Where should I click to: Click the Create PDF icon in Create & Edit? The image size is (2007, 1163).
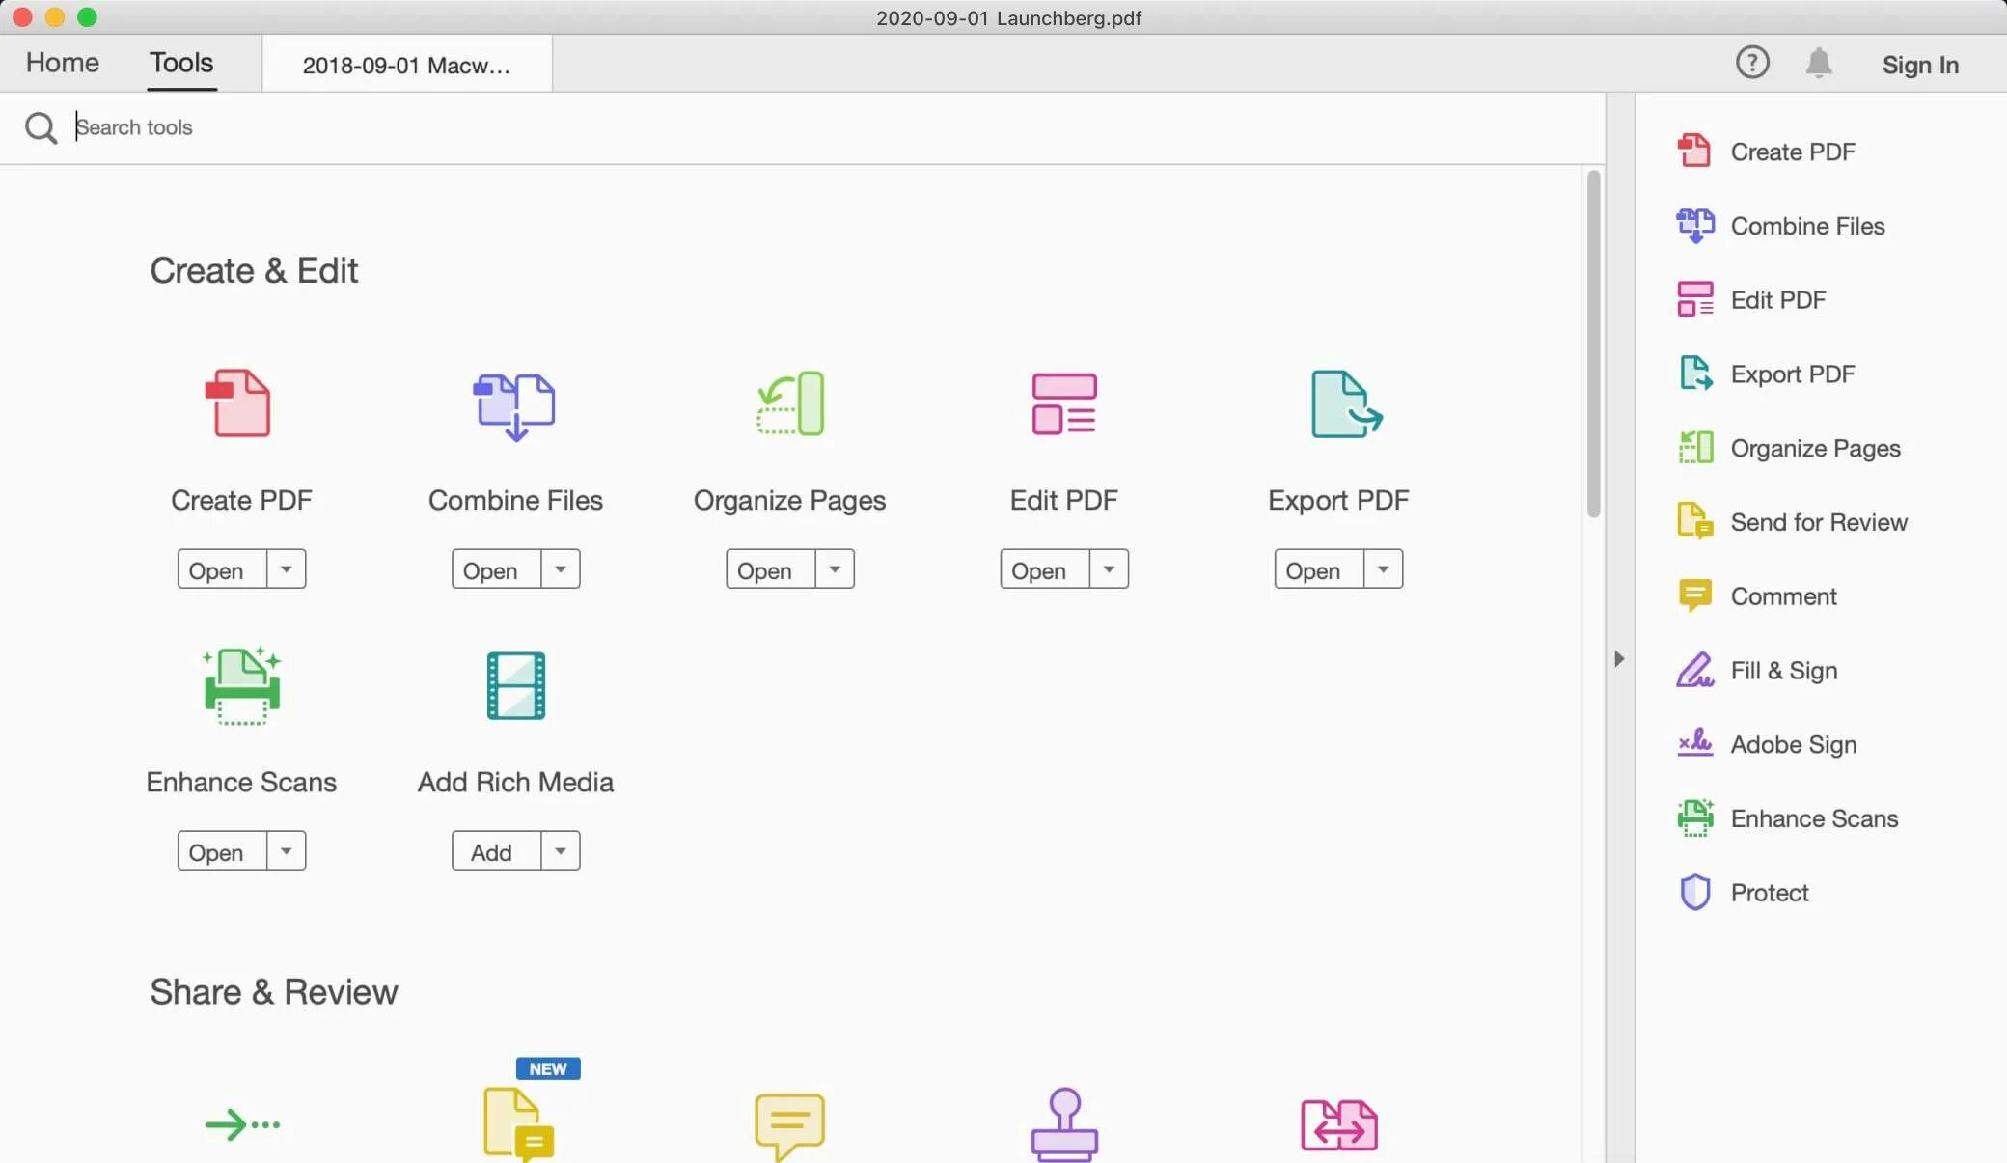pyautogui.click(x=238, y=403)
